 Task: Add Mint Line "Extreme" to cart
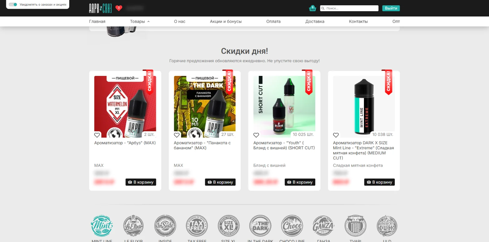click(x=380, y=182)
